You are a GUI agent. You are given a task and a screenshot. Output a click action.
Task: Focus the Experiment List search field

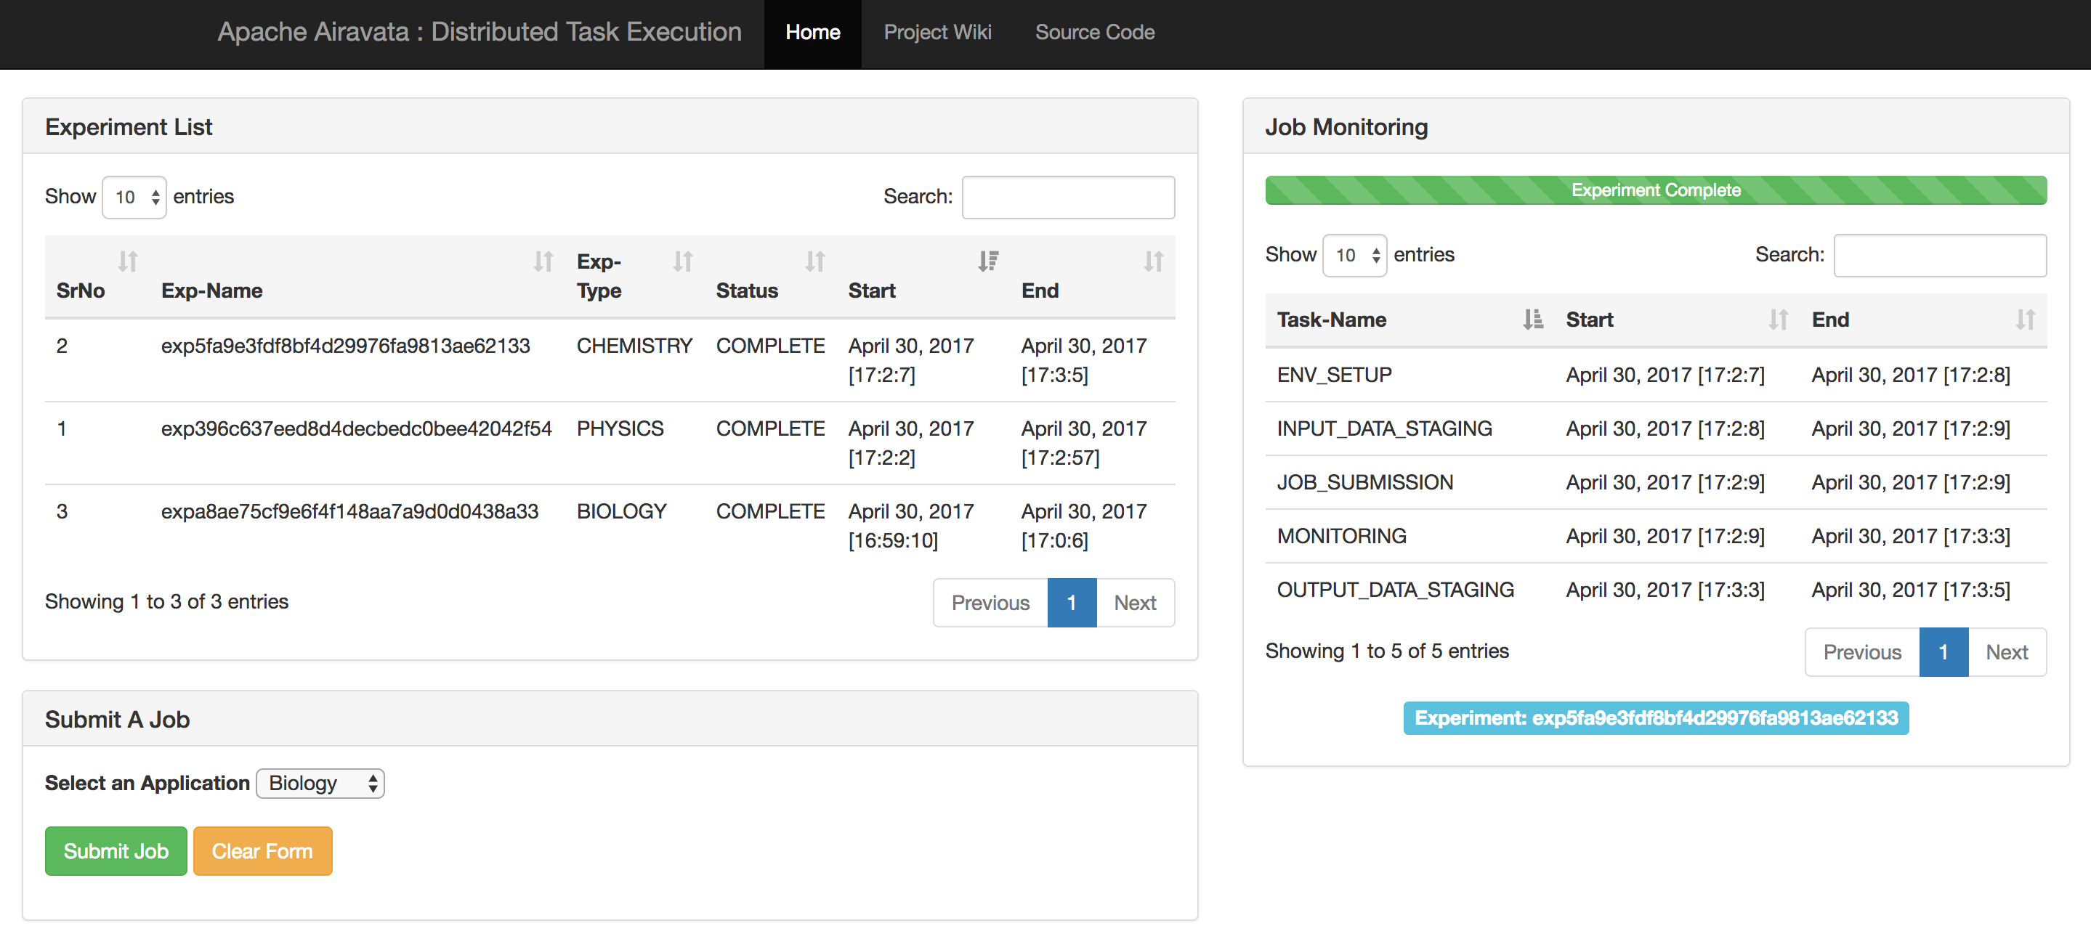click(x=1068, y=198)
